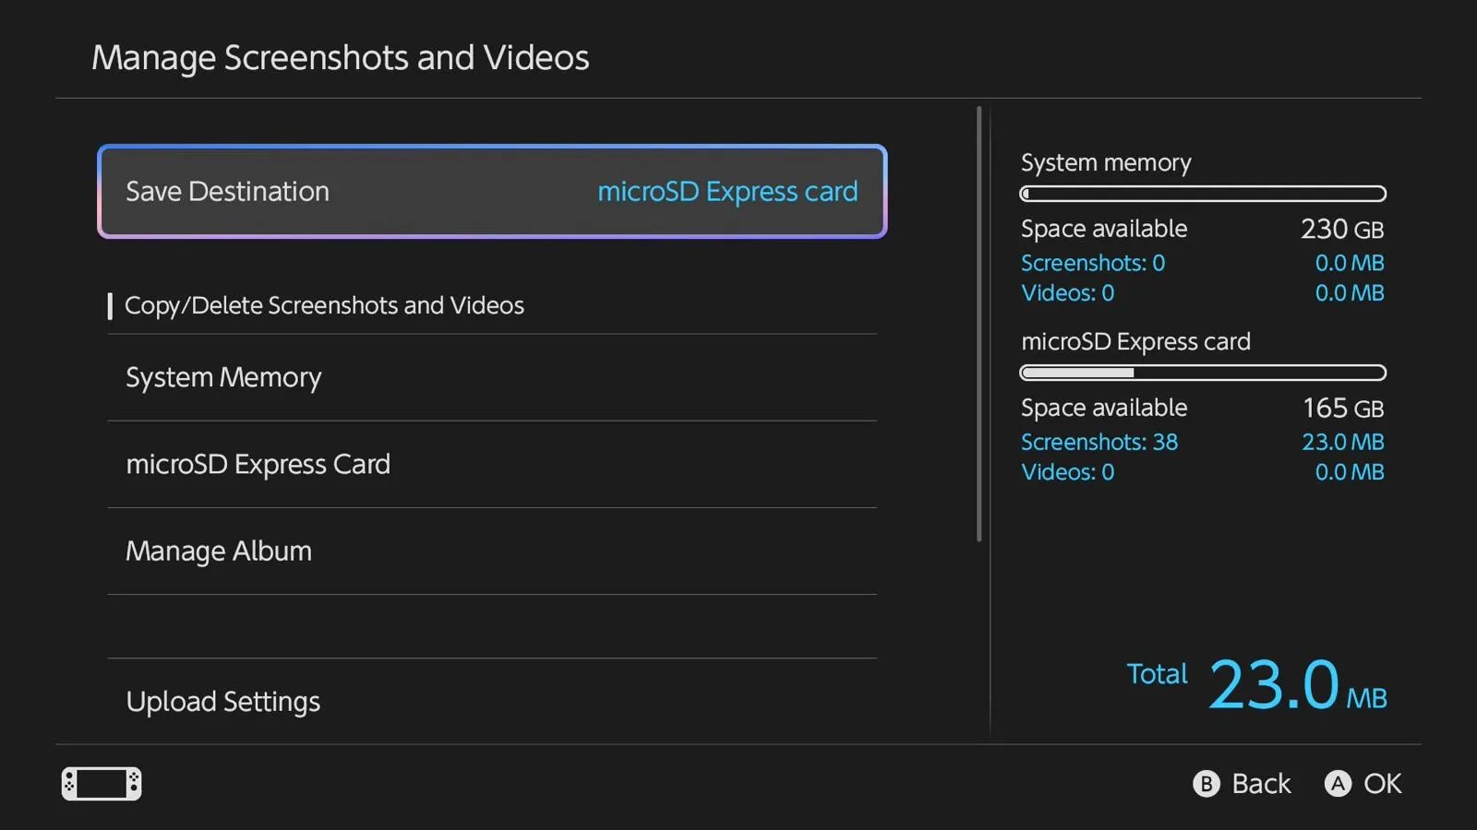Click the Videos: 0 entry under System memory

[x=1068, y=292]
